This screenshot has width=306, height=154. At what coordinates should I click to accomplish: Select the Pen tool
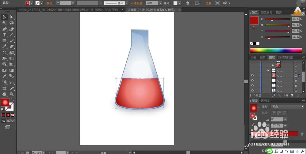(4, 29)
